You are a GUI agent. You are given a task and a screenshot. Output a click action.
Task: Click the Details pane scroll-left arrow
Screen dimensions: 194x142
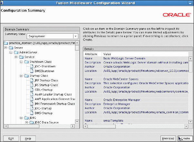point(85,126)
